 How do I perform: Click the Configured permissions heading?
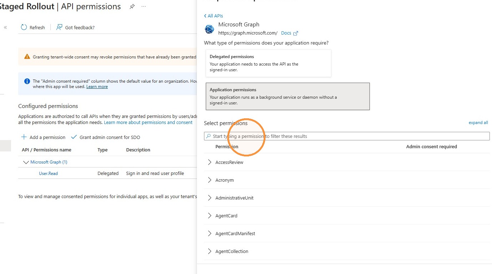[x=48, y=106]
